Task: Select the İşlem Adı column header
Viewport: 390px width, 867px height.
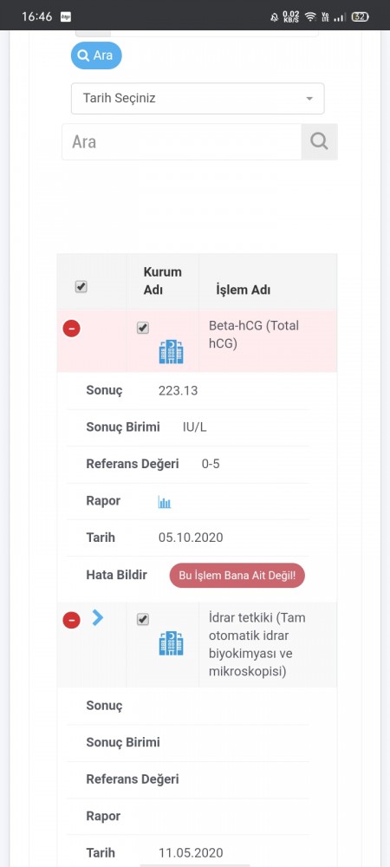Action: (243, 290)
